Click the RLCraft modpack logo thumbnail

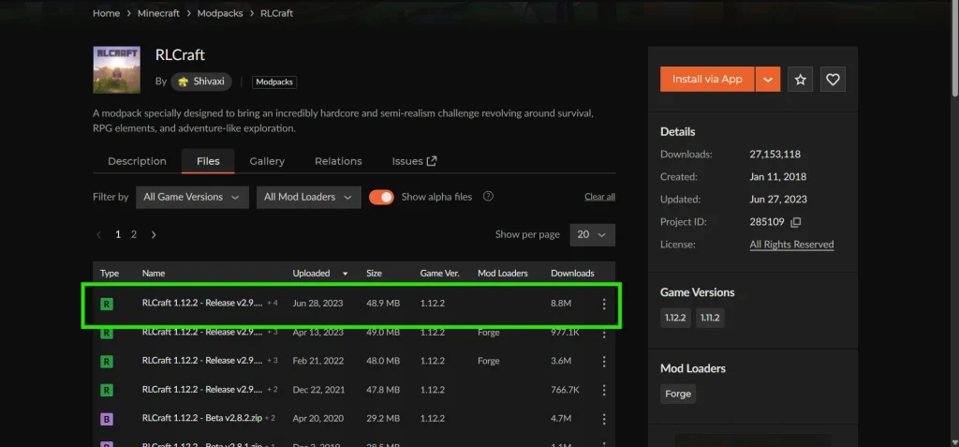tap(117, 69)
